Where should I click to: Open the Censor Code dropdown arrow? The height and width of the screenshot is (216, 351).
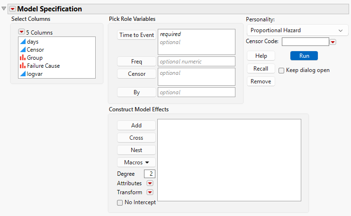pyautogui.click(x=333, y=42)
